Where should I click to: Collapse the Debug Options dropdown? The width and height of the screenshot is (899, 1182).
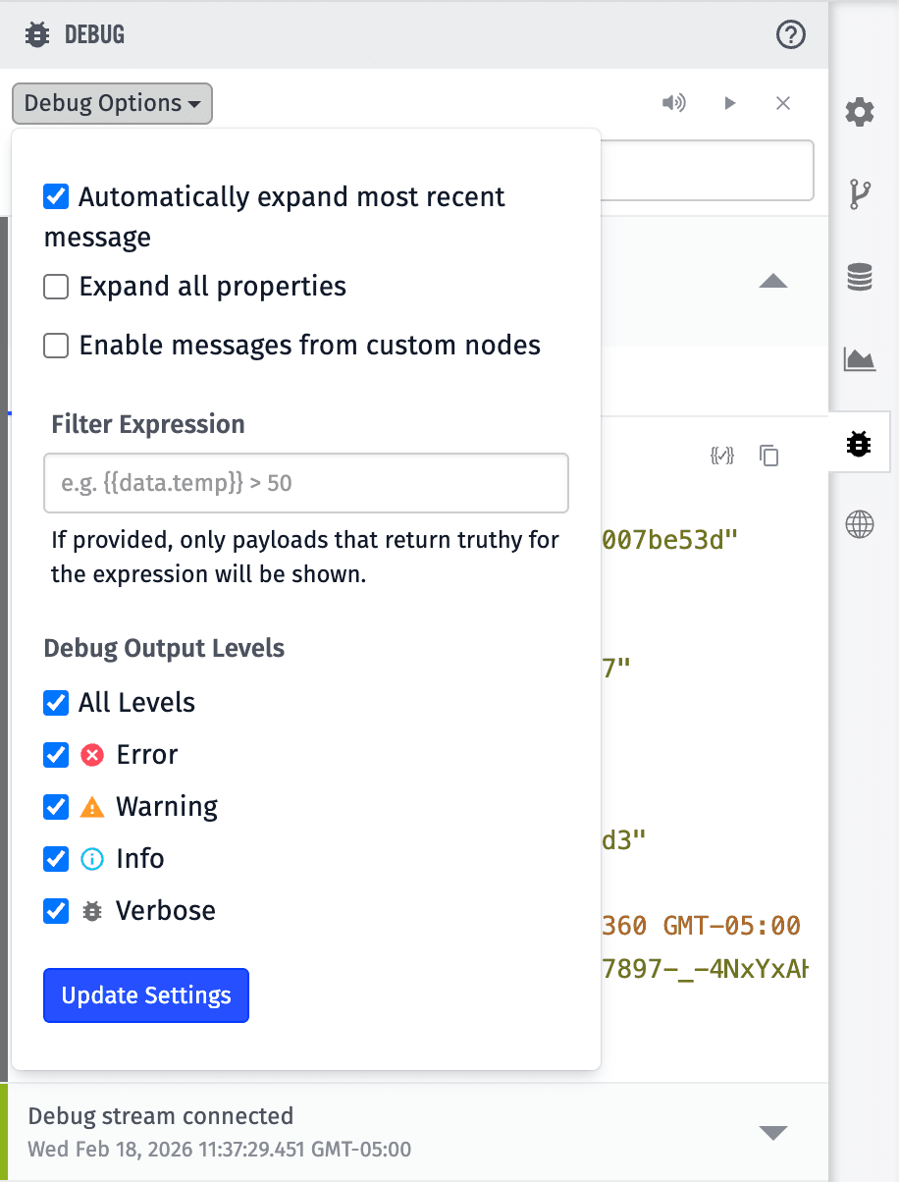[111, 103]
